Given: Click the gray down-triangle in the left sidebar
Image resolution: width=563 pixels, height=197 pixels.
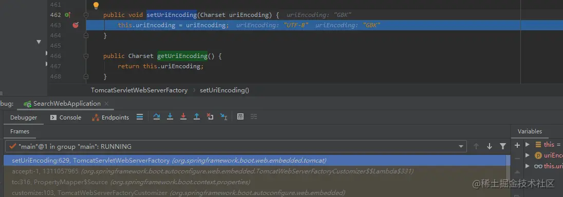Looking at the screenshot, I should click(39, 43).
